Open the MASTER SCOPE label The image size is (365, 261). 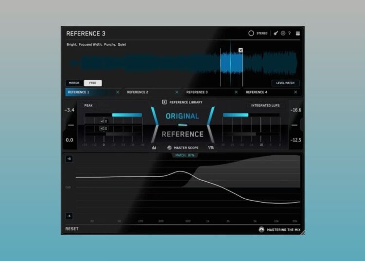186,148
